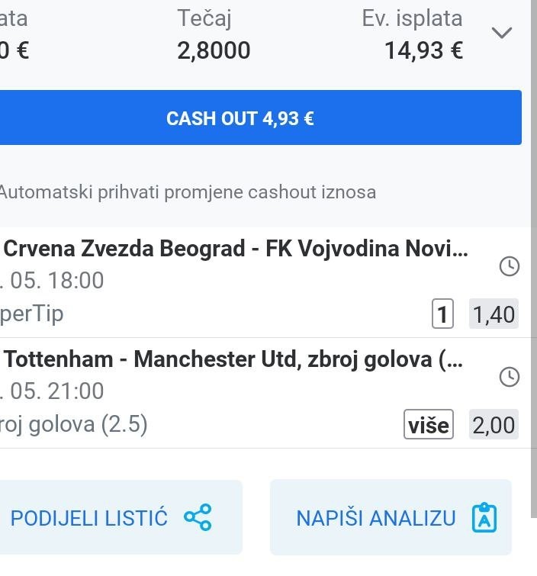Open the NAPIŠI ANALIZU button
The image size is (537, 576).
tap(391, 517)
